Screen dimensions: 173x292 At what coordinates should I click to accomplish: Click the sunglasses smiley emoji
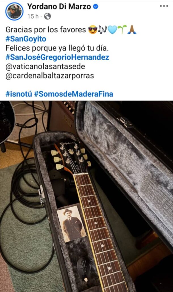[x=93, y=30]
